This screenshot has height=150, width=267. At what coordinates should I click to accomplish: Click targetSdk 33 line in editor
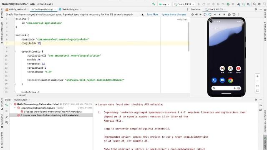click(x=36, y=64)
